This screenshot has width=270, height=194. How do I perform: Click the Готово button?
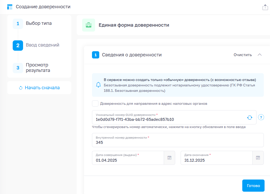(x=253, y=185)
